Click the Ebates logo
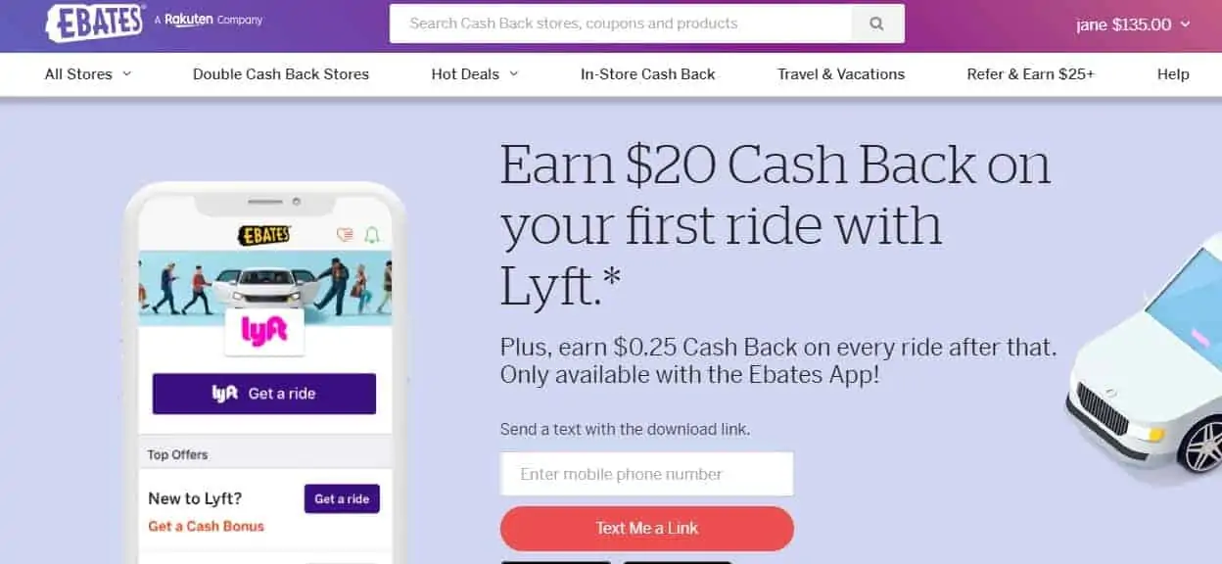This screenshot has width=1222, height=564. point(94,22)
